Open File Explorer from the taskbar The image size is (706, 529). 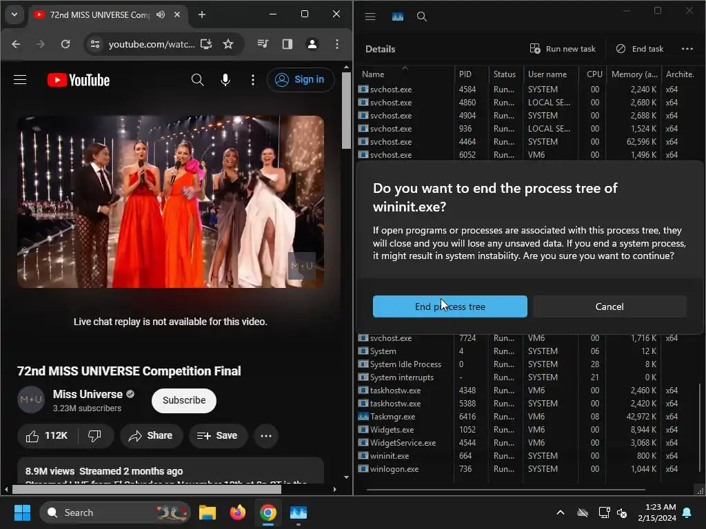coord(207,512)
